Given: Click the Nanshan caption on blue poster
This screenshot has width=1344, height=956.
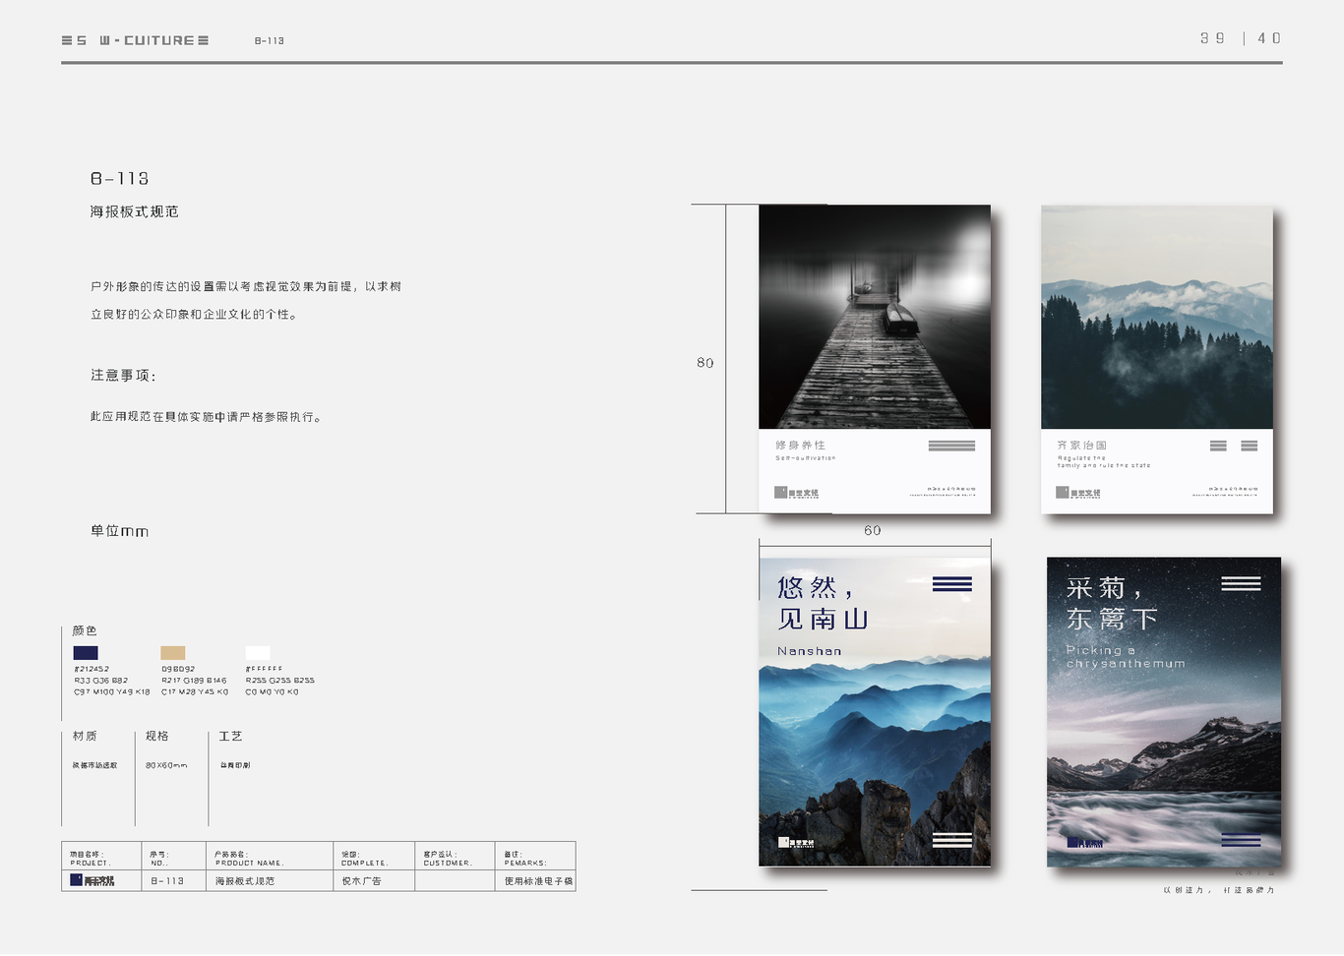Looking at the screenshot, I should (810, 651).
